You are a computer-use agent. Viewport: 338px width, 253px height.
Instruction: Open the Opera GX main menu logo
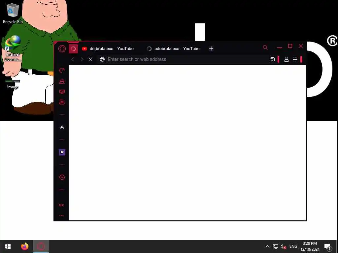tap(62, 49)
